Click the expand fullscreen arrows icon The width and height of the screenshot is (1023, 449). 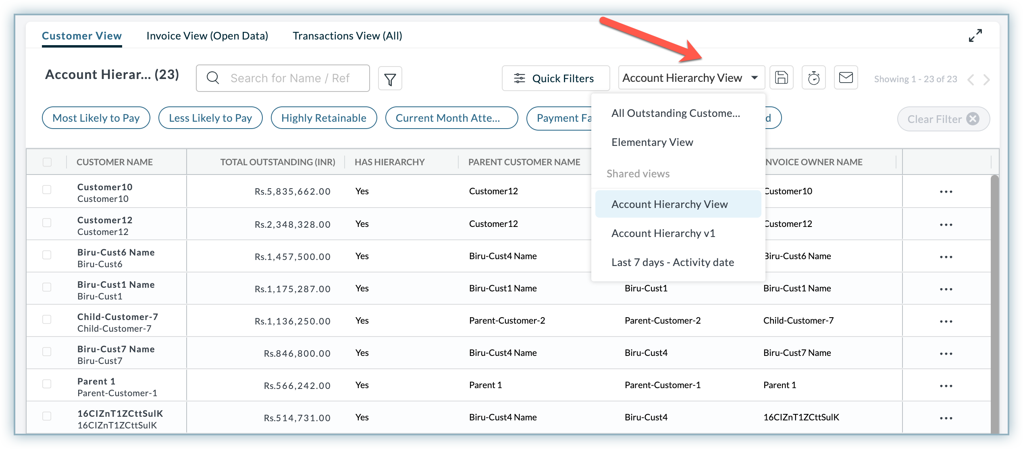point(975,35)
